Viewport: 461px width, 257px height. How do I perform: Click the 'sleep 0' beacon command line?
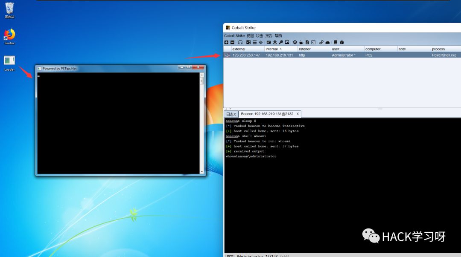[241, 121]
